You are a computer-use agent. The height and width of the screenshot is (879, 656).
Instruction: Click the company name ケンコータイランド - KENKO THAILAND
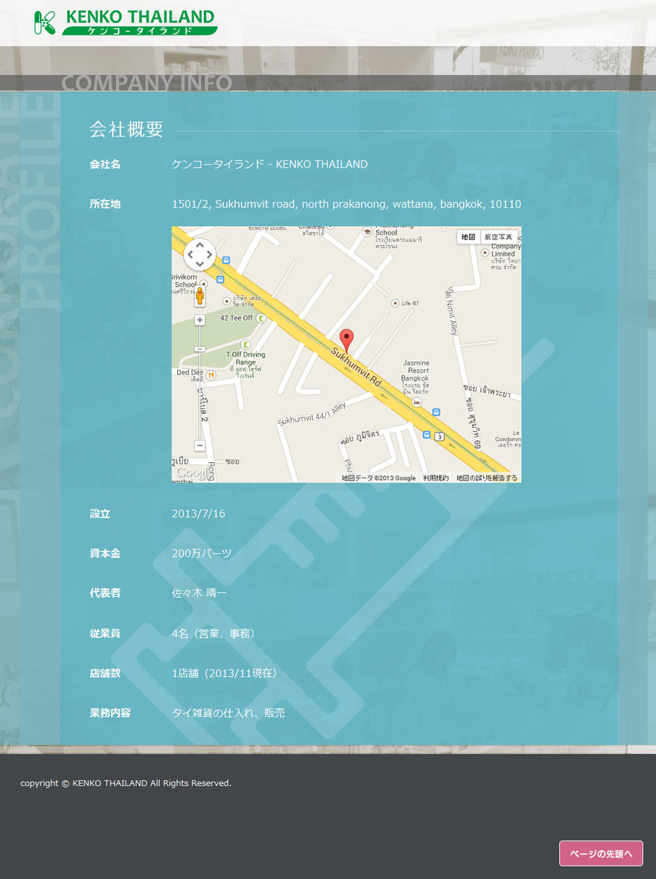point(269,164)
